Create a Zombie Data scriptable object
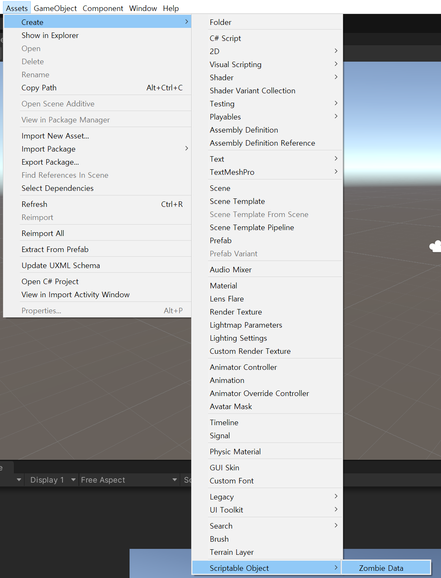441x578 pixels. click(x=380, y=568)
